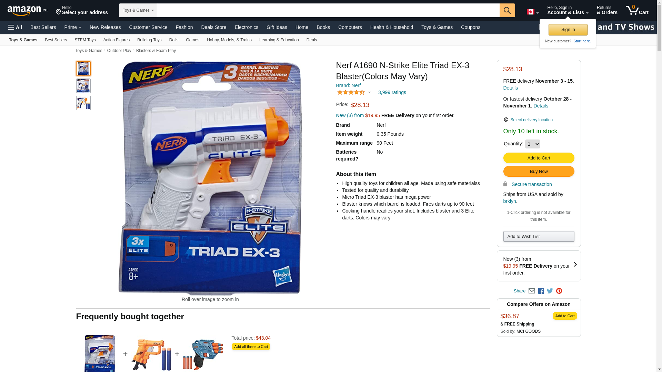Viewport: 662px width, 372px height.
Task: Click the Buy Now button
Action: click(539, 172)
